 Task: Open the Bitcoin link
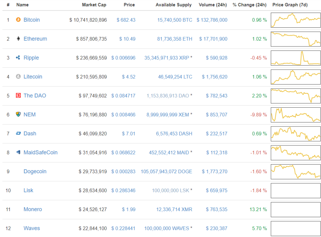[x=32, y=20]
